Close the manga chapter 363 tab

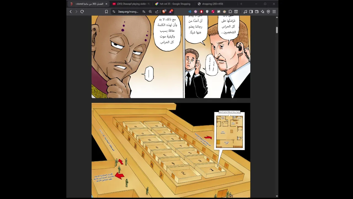(x=106, y=4)
